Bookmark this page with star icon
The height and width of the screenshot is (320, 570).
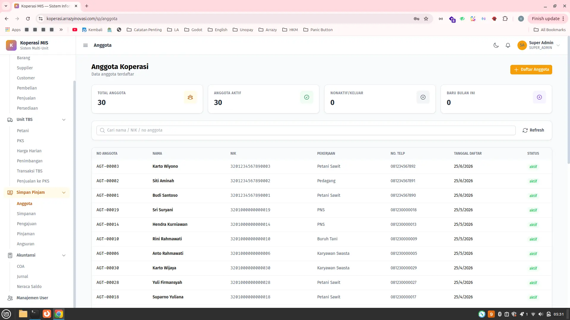pyautogui.click(x=426, y=19)
